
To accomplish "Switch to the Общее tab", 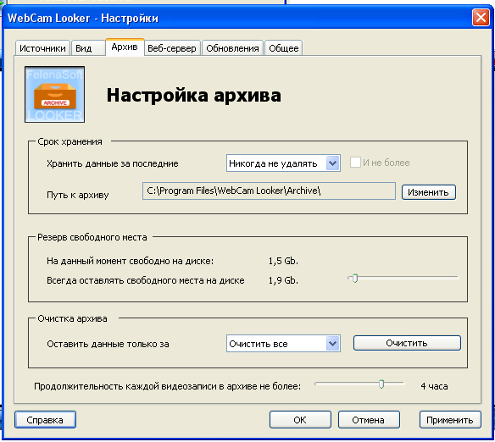I will point(283,48).
